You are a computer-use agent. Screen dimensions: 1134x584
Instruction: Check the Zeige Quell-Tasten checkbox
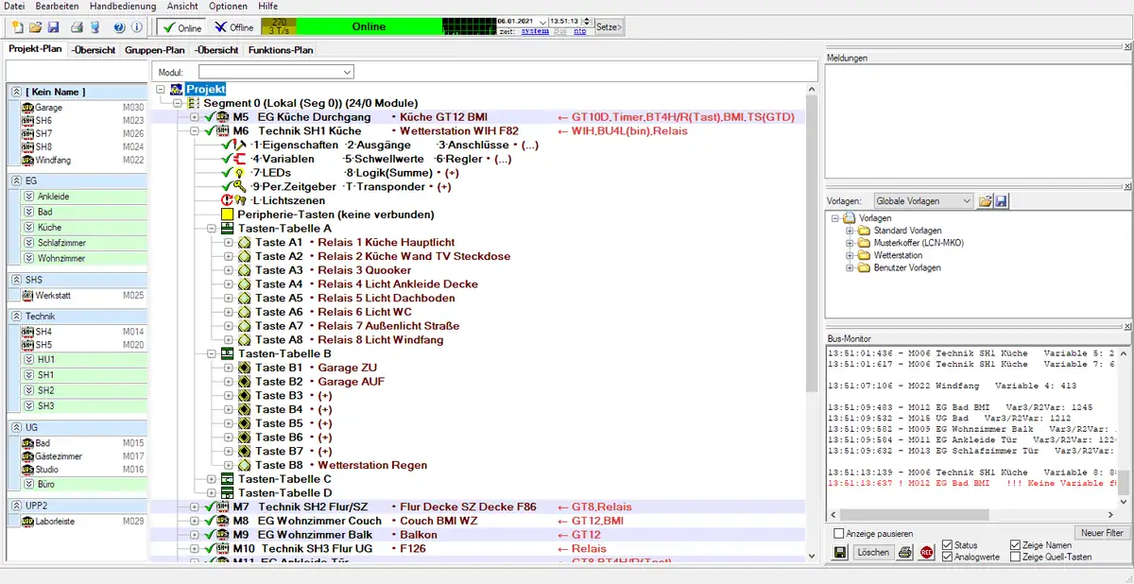(1015, 558)
